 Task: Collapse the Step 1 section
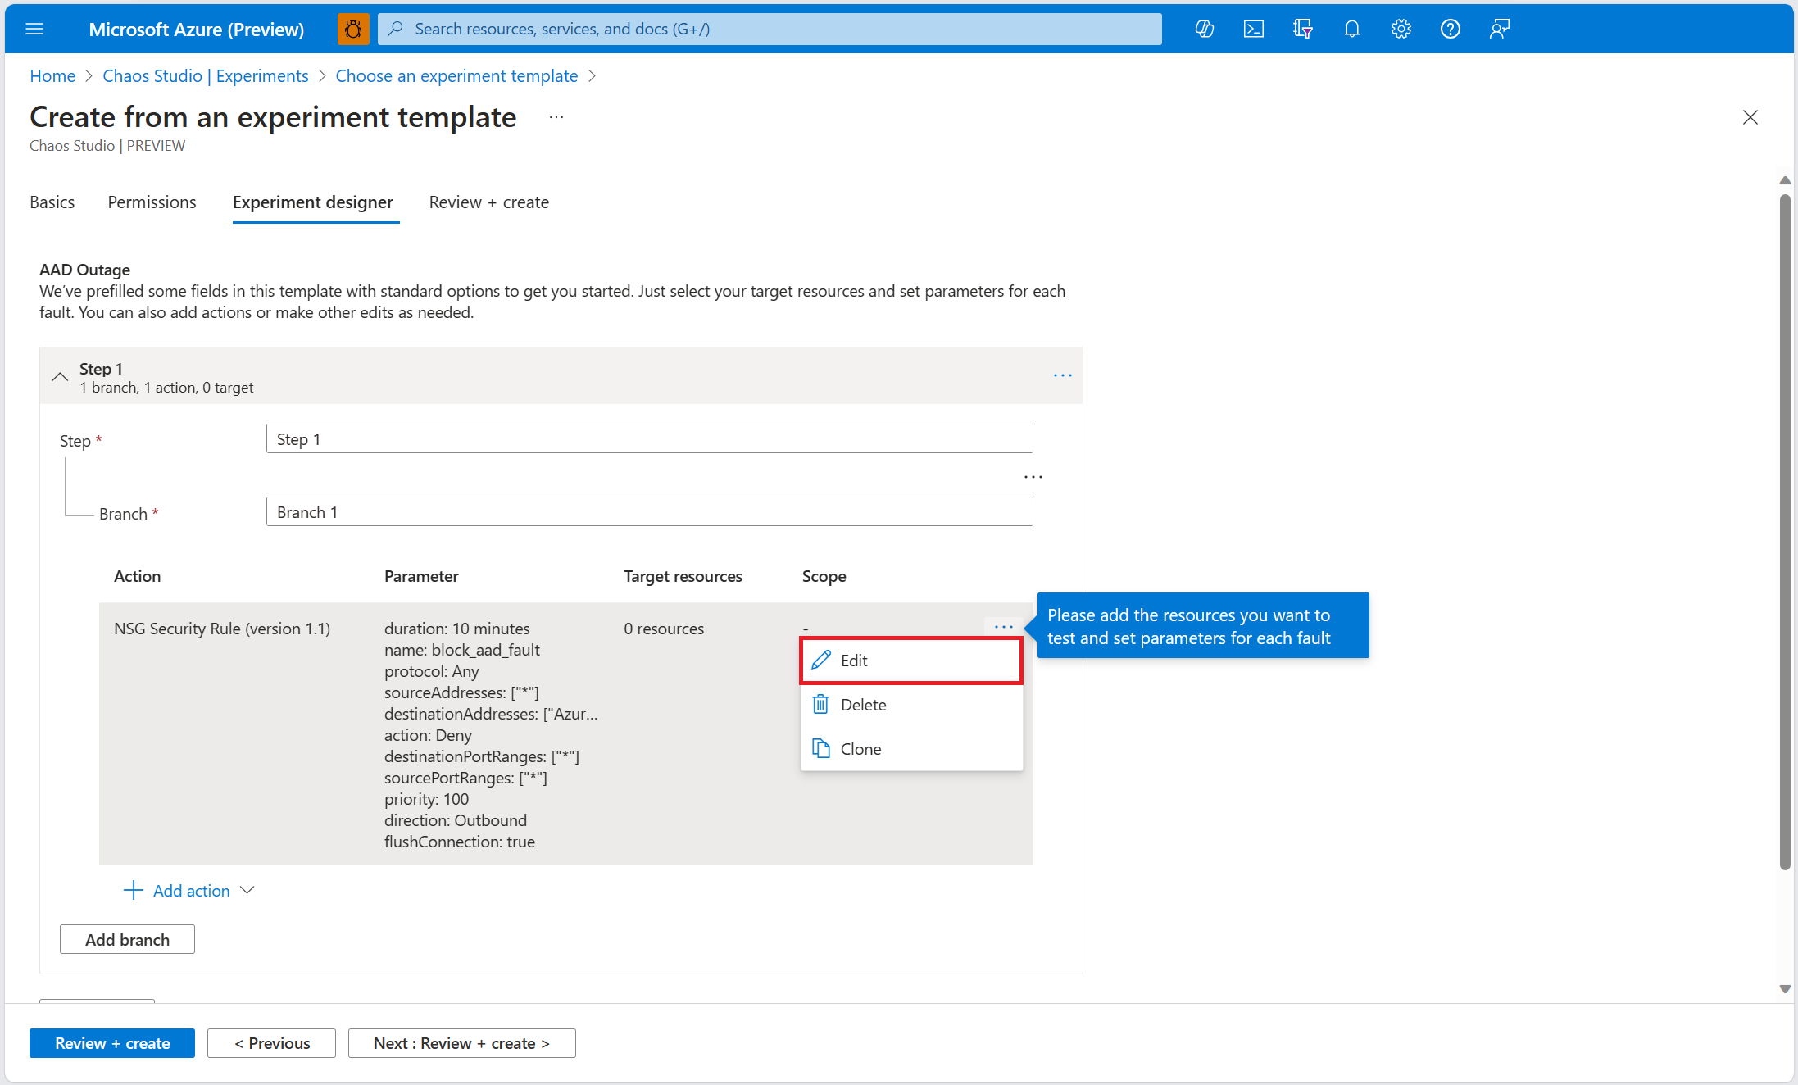(59, 375)
